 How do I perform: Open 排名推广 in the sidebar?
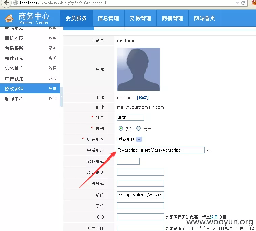point(14,68)
